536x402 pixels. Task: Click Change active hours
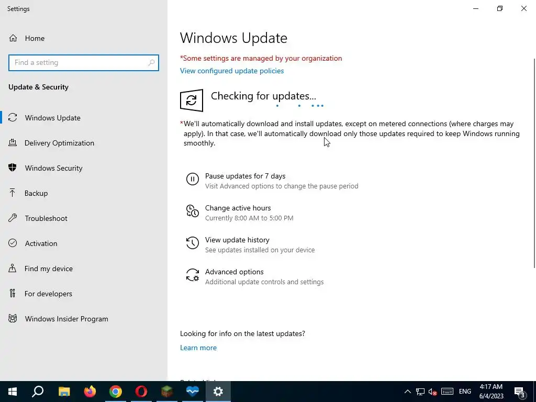(x=238, y=208)
